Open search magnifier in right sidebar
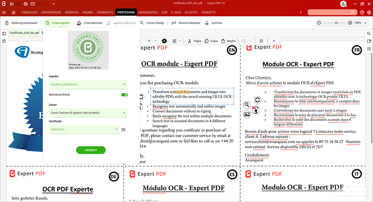Viewport: 373px width, 202px height. 369,34
